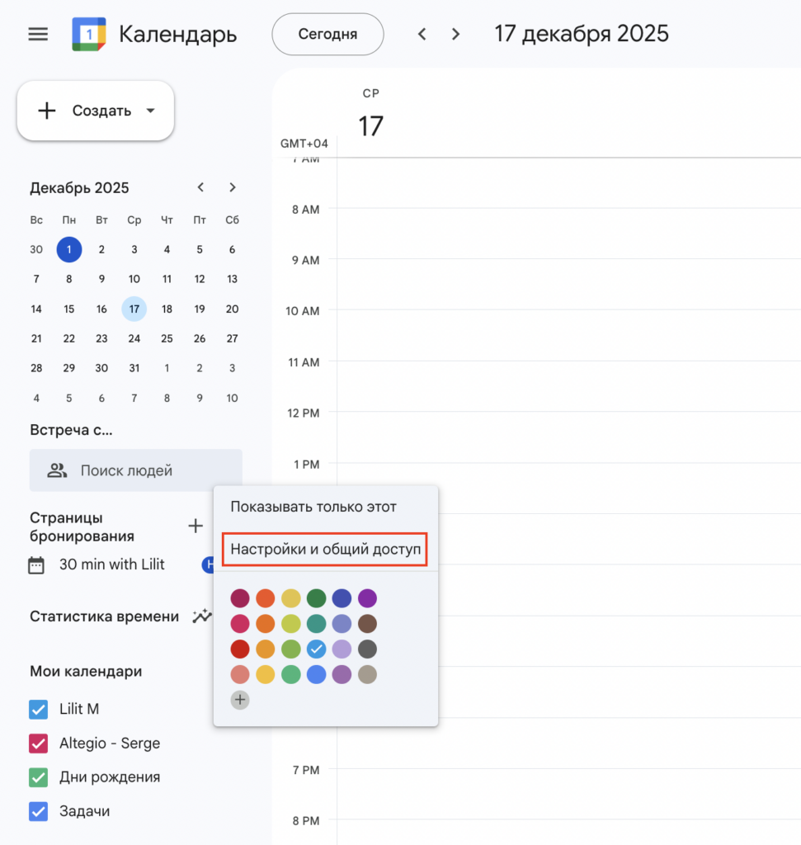
Task: Toggle the Задачи calendar checkbox
Action: pos(38,811)
